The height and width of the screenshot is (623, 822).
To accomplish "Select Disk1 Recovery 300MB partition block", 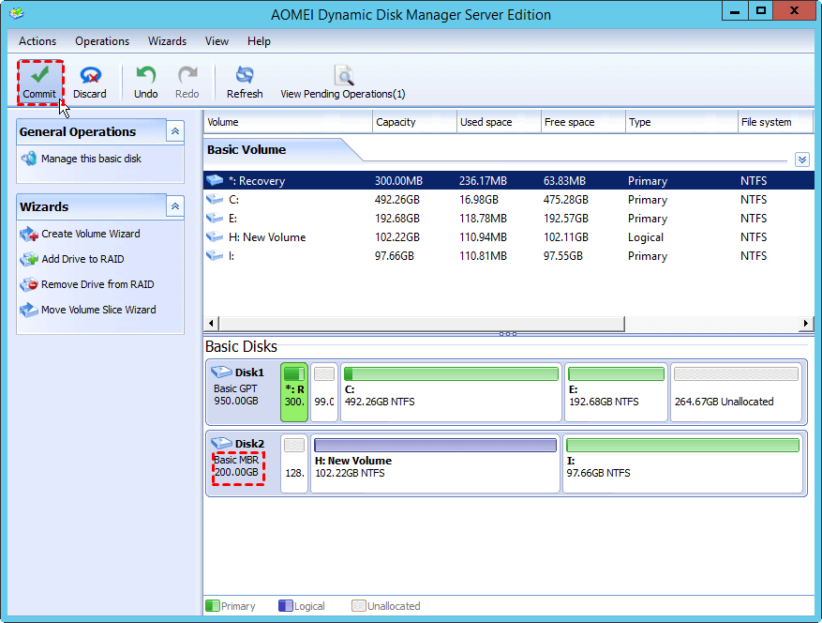I will coord(294,392).
